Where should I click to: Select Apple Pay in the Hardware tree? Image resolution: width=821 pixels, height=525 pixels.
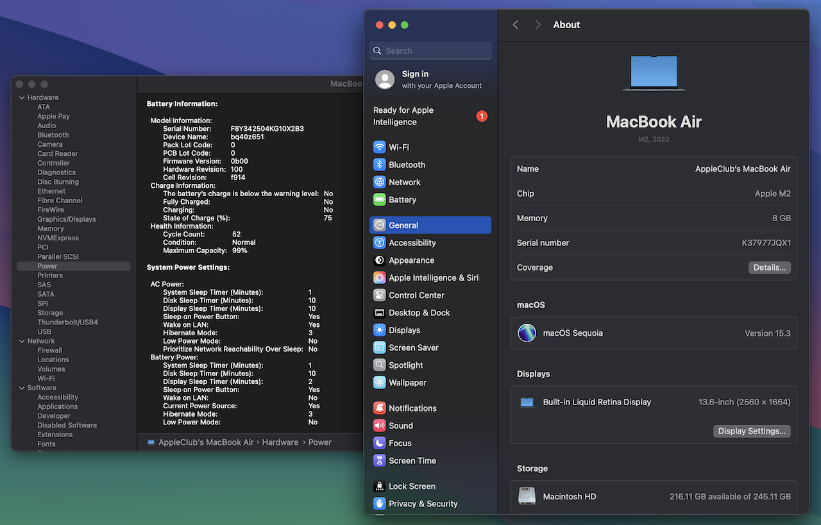click(54, 117)
